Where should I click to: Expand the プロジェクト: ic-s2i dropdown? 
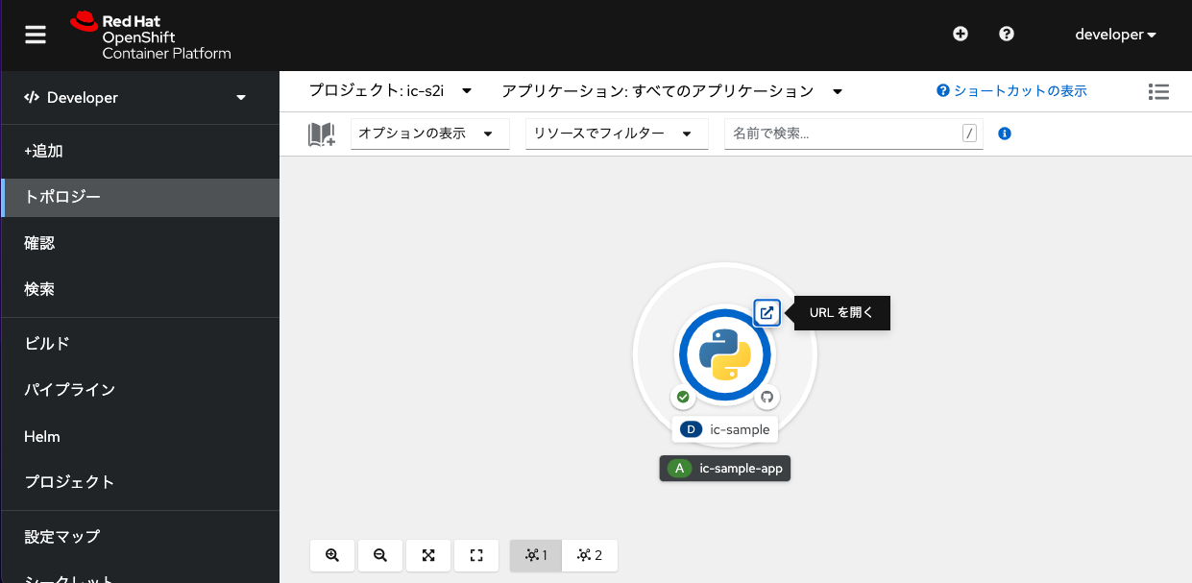[390, 91]
